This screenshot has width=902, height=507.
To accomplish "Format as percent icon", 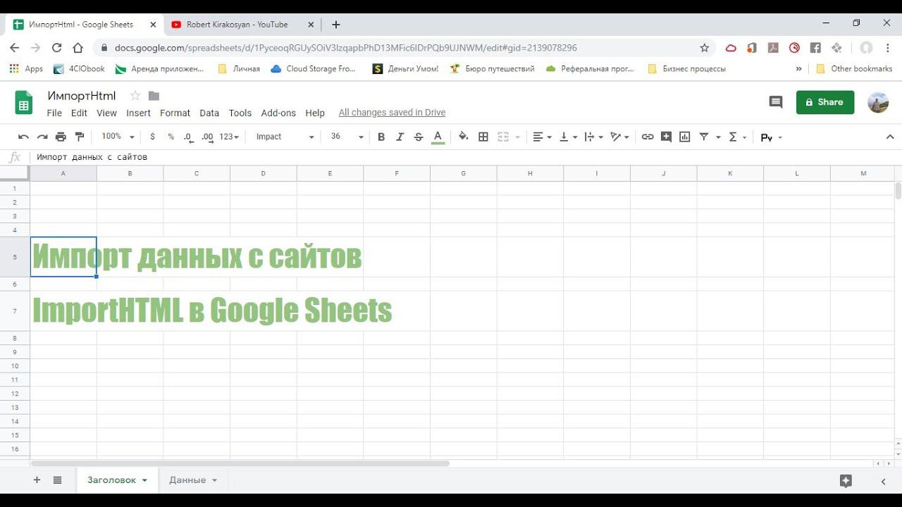I will tap(171, 137).
